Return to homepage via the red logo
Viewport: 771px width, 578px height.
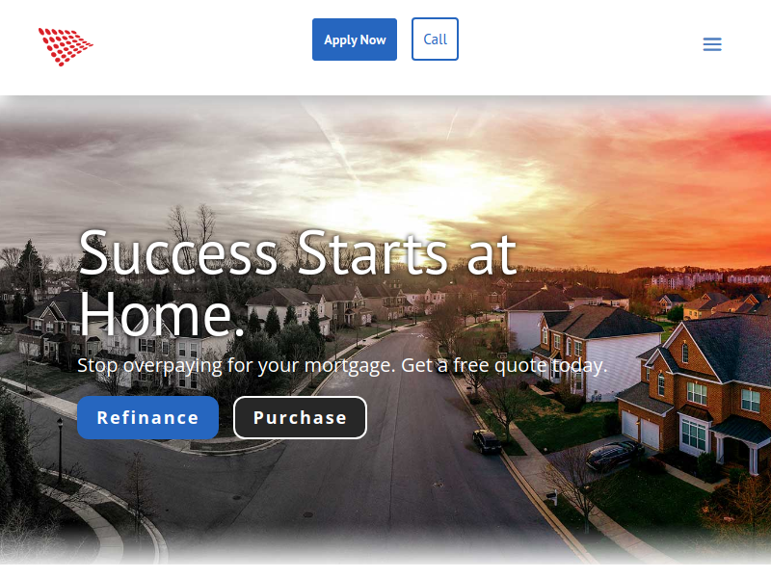pyautogui.click(x=66, y=46)
